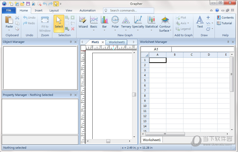
Task: Click the plot window vertical scrollbar thumb
Action: 134,95
